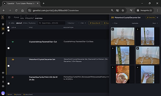This screenshot has height=96, width=161.
Task: Click the mail envelope icon in sidebar
Action: [3, 86]
